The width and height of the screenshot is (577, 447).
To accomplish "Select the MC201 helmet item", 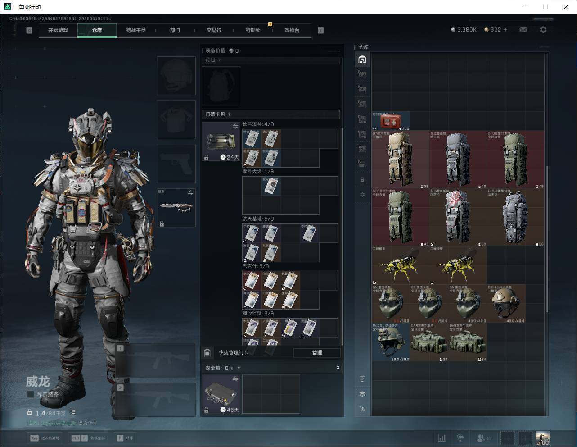I will pyautogui.click(x=391, y=342).
